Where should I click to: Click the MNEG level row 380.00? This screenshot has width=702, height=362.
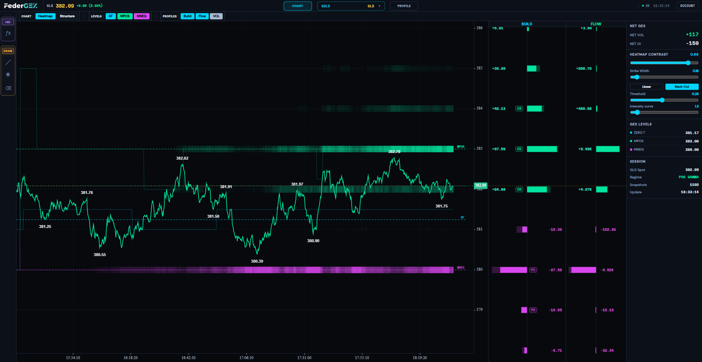[664, 149]
